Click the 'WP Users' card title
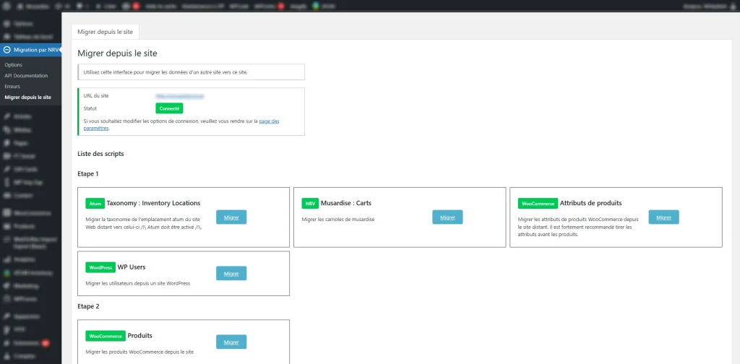The width and height of the screenshot is (740, 364). 132,267
